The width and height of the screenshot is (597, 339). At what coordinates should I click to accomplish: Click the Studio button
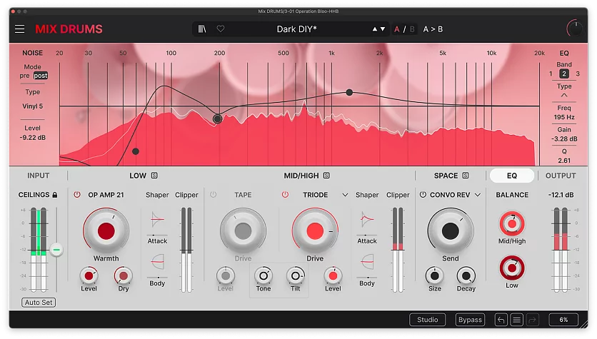(427, 320)
